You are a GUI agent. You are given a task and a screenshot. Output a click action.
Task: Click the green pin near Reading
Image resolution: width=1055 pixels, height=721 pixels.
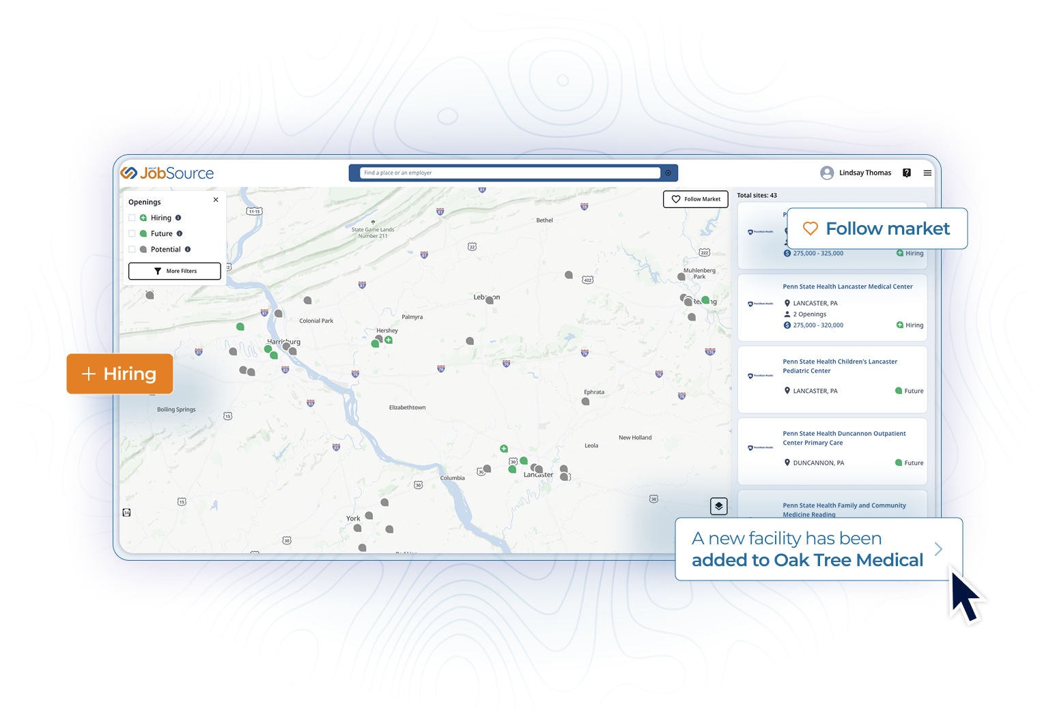point(705,300)
